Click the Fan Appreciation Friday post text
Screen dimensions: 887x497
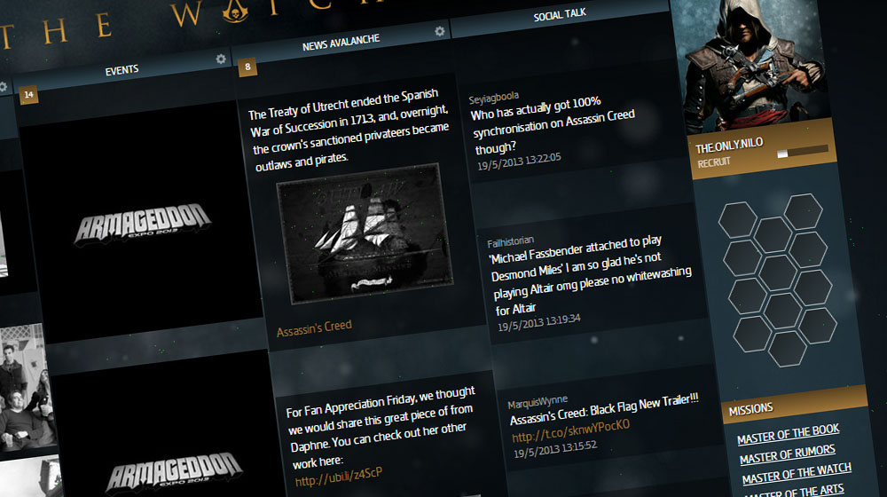click(x=381, y=428)
